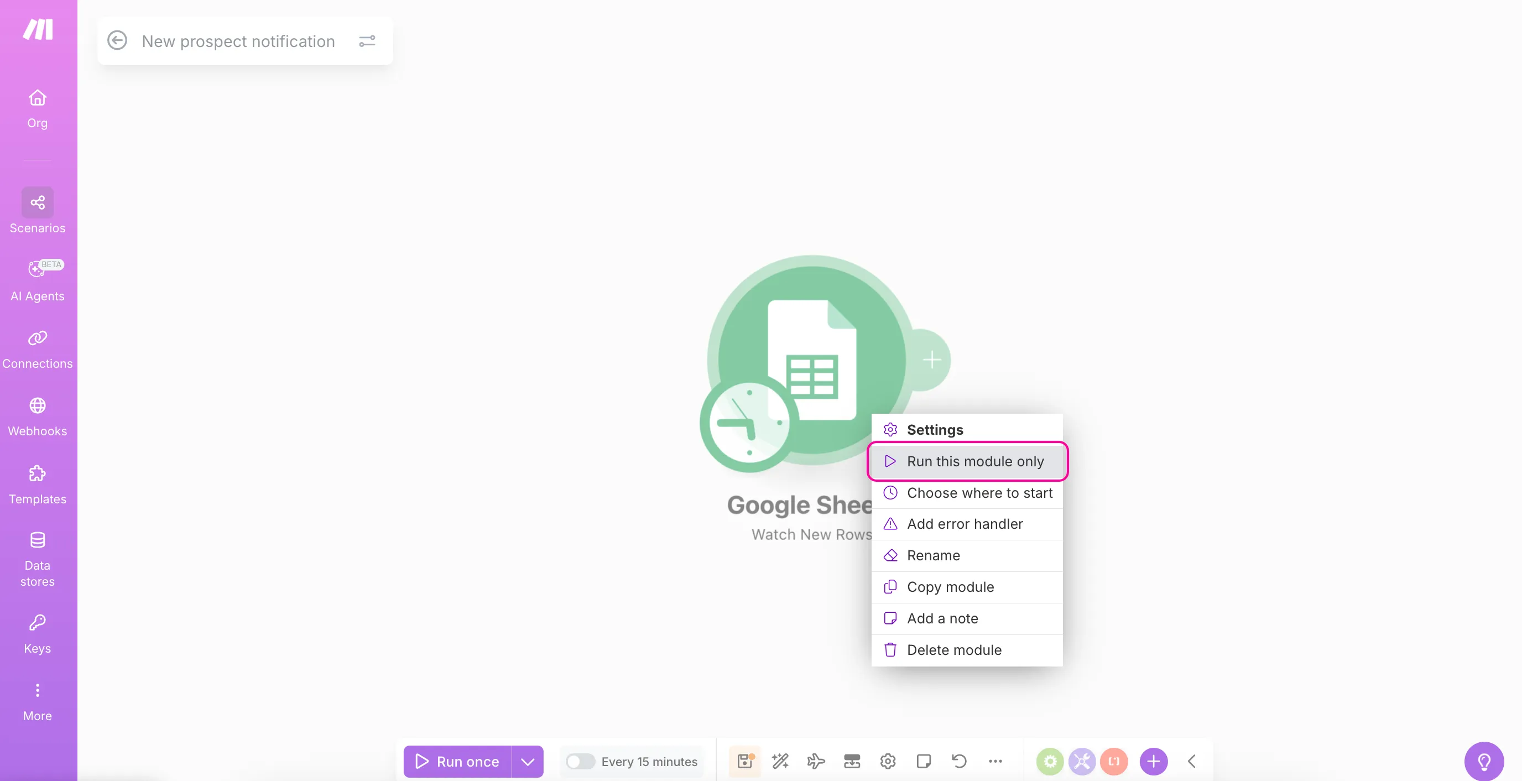The image size is (1522, 781).
Task: Click the airplane explain flow icon
Action: coord(816,761)
